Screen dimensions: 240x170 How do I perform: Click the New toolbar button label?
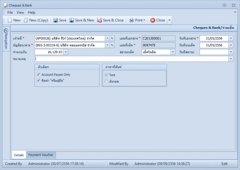coord(17,20)
